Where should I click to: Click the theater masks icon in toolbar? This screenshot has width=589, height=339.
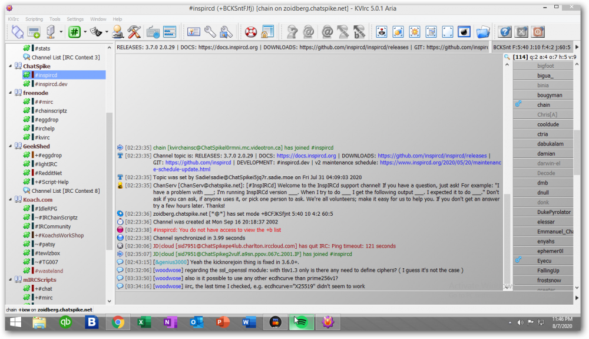coord(97,32)
